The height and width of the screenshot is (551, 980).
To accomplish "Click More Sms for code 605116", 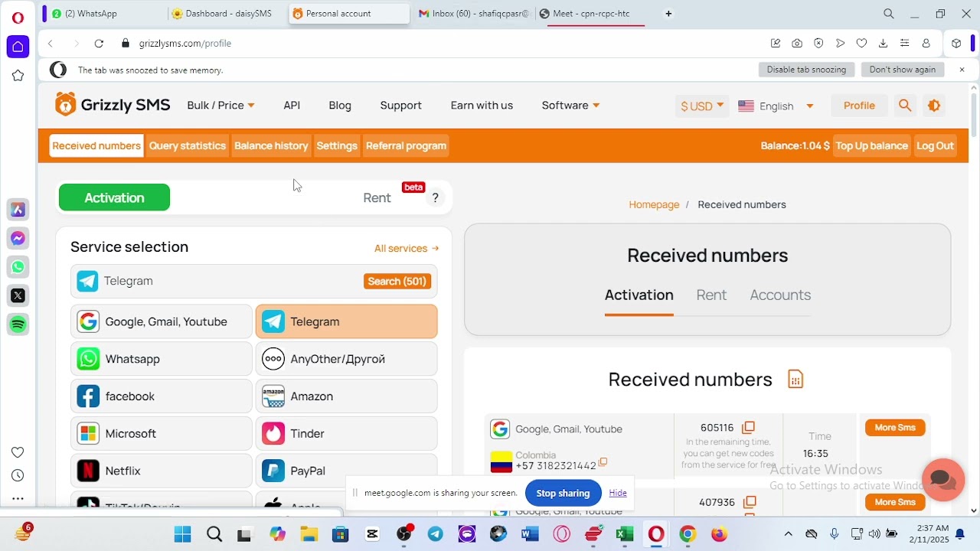I will click(895, 428).
